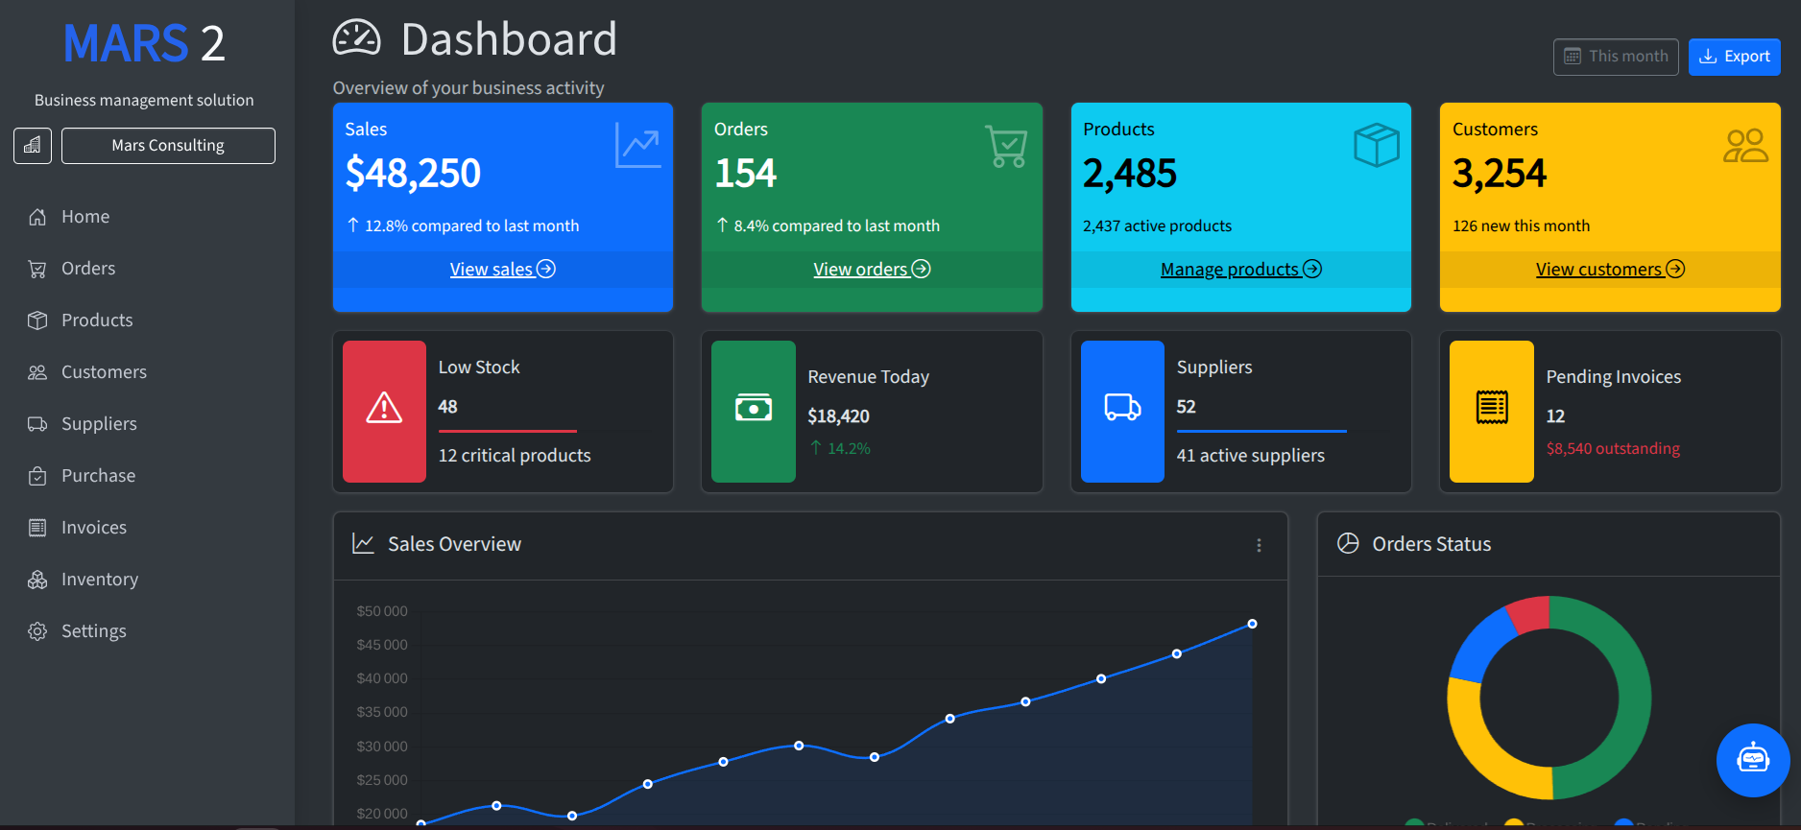
Task: Click the red segment of Orders Status donut
Action: (x=1529, y=613)
